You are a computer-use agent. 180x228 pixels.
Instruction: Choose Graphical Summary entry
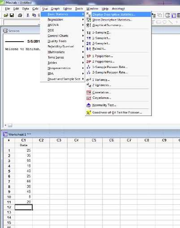pos(118,25)
